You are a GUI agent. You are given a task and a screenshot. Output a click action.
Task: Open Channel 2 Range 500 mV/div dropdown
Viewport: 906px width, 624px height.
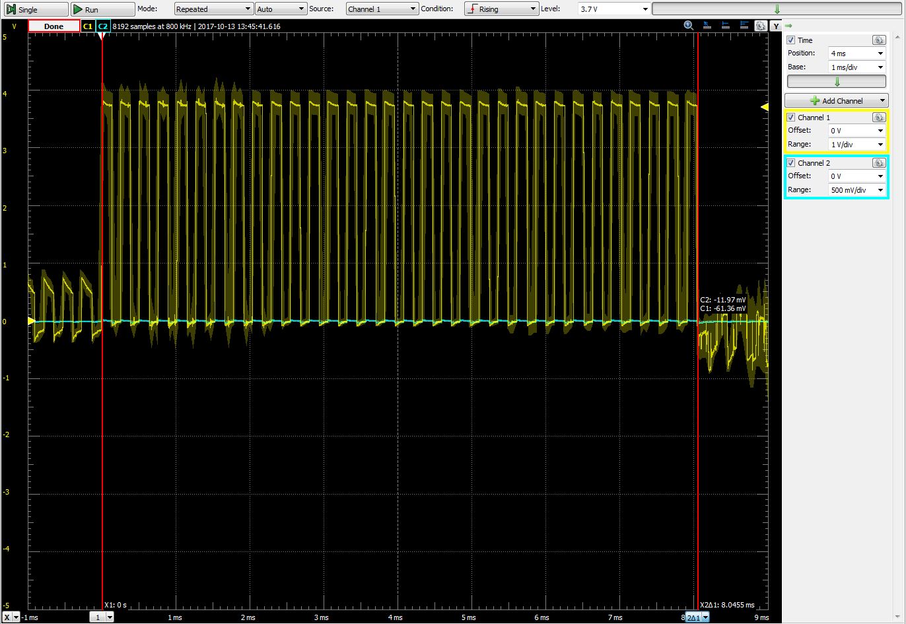[x=857, y=190]
